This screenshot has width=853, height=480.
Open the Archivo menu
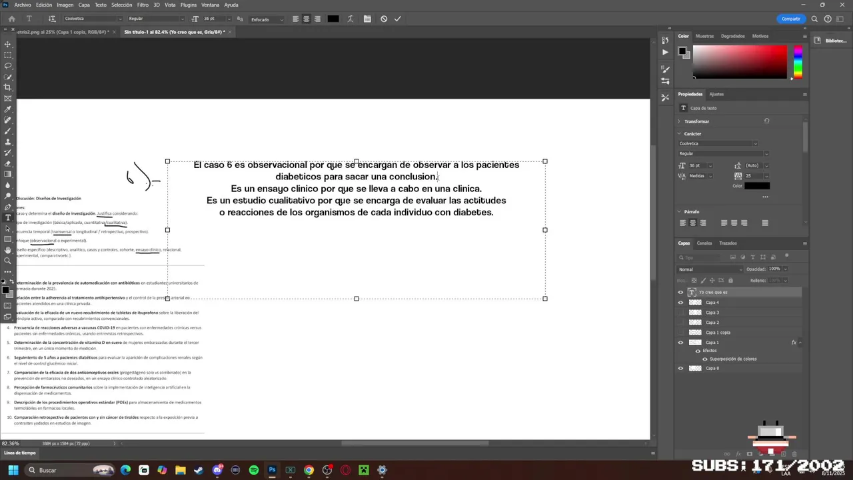tap(23, 5)
